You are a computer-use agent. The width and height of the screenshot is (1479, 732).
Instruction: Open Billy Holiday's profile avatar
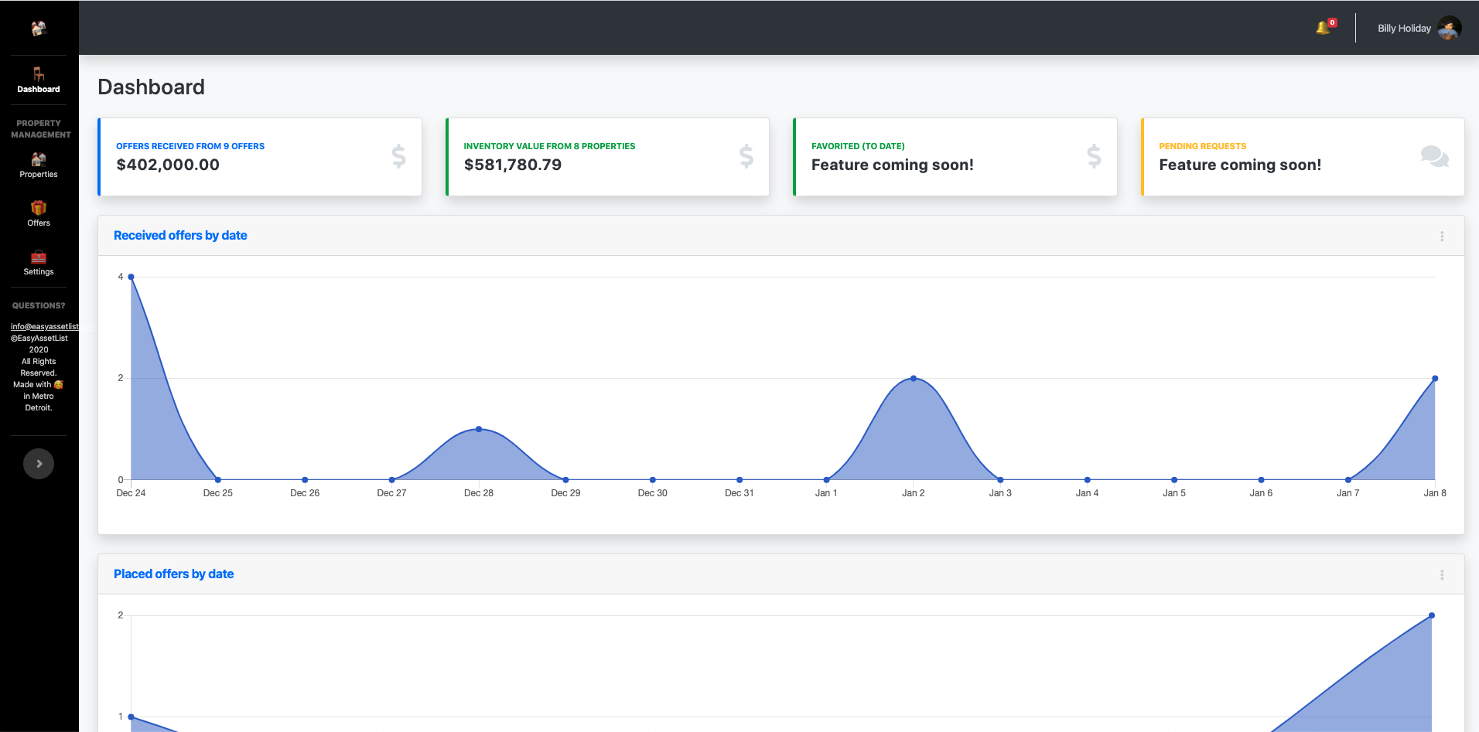[1449, 29]
